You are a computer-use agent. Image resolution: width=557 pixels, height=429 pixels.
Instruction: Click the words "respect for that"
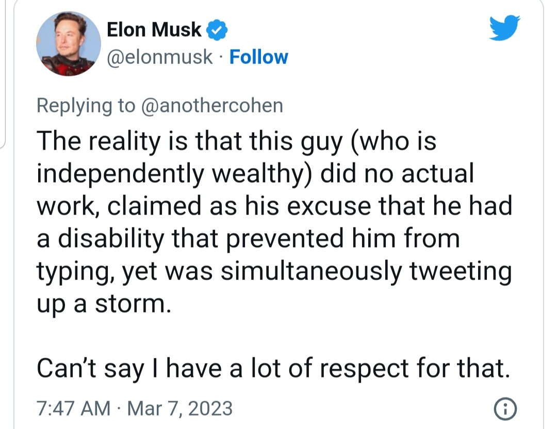[x=421, y=369]
